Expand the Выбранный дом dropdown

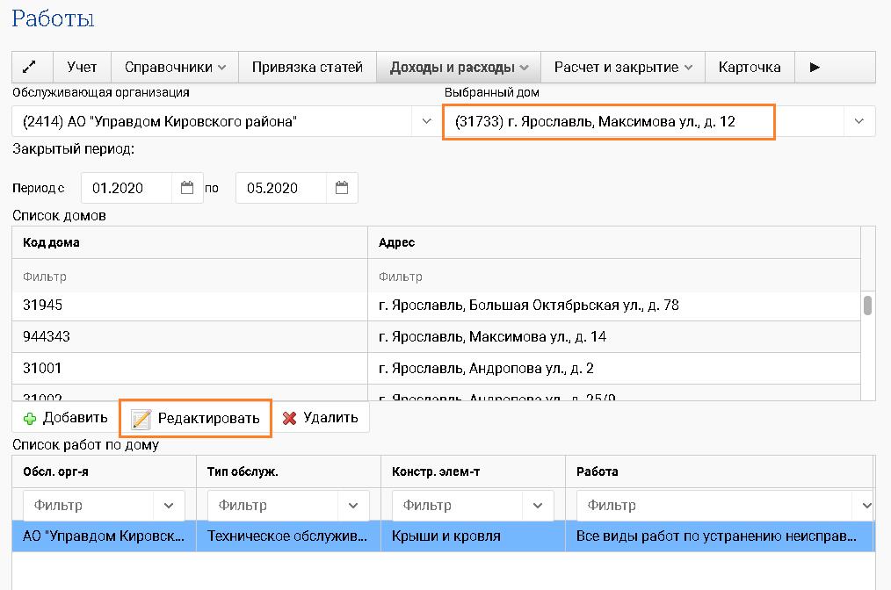click(858, 122)
